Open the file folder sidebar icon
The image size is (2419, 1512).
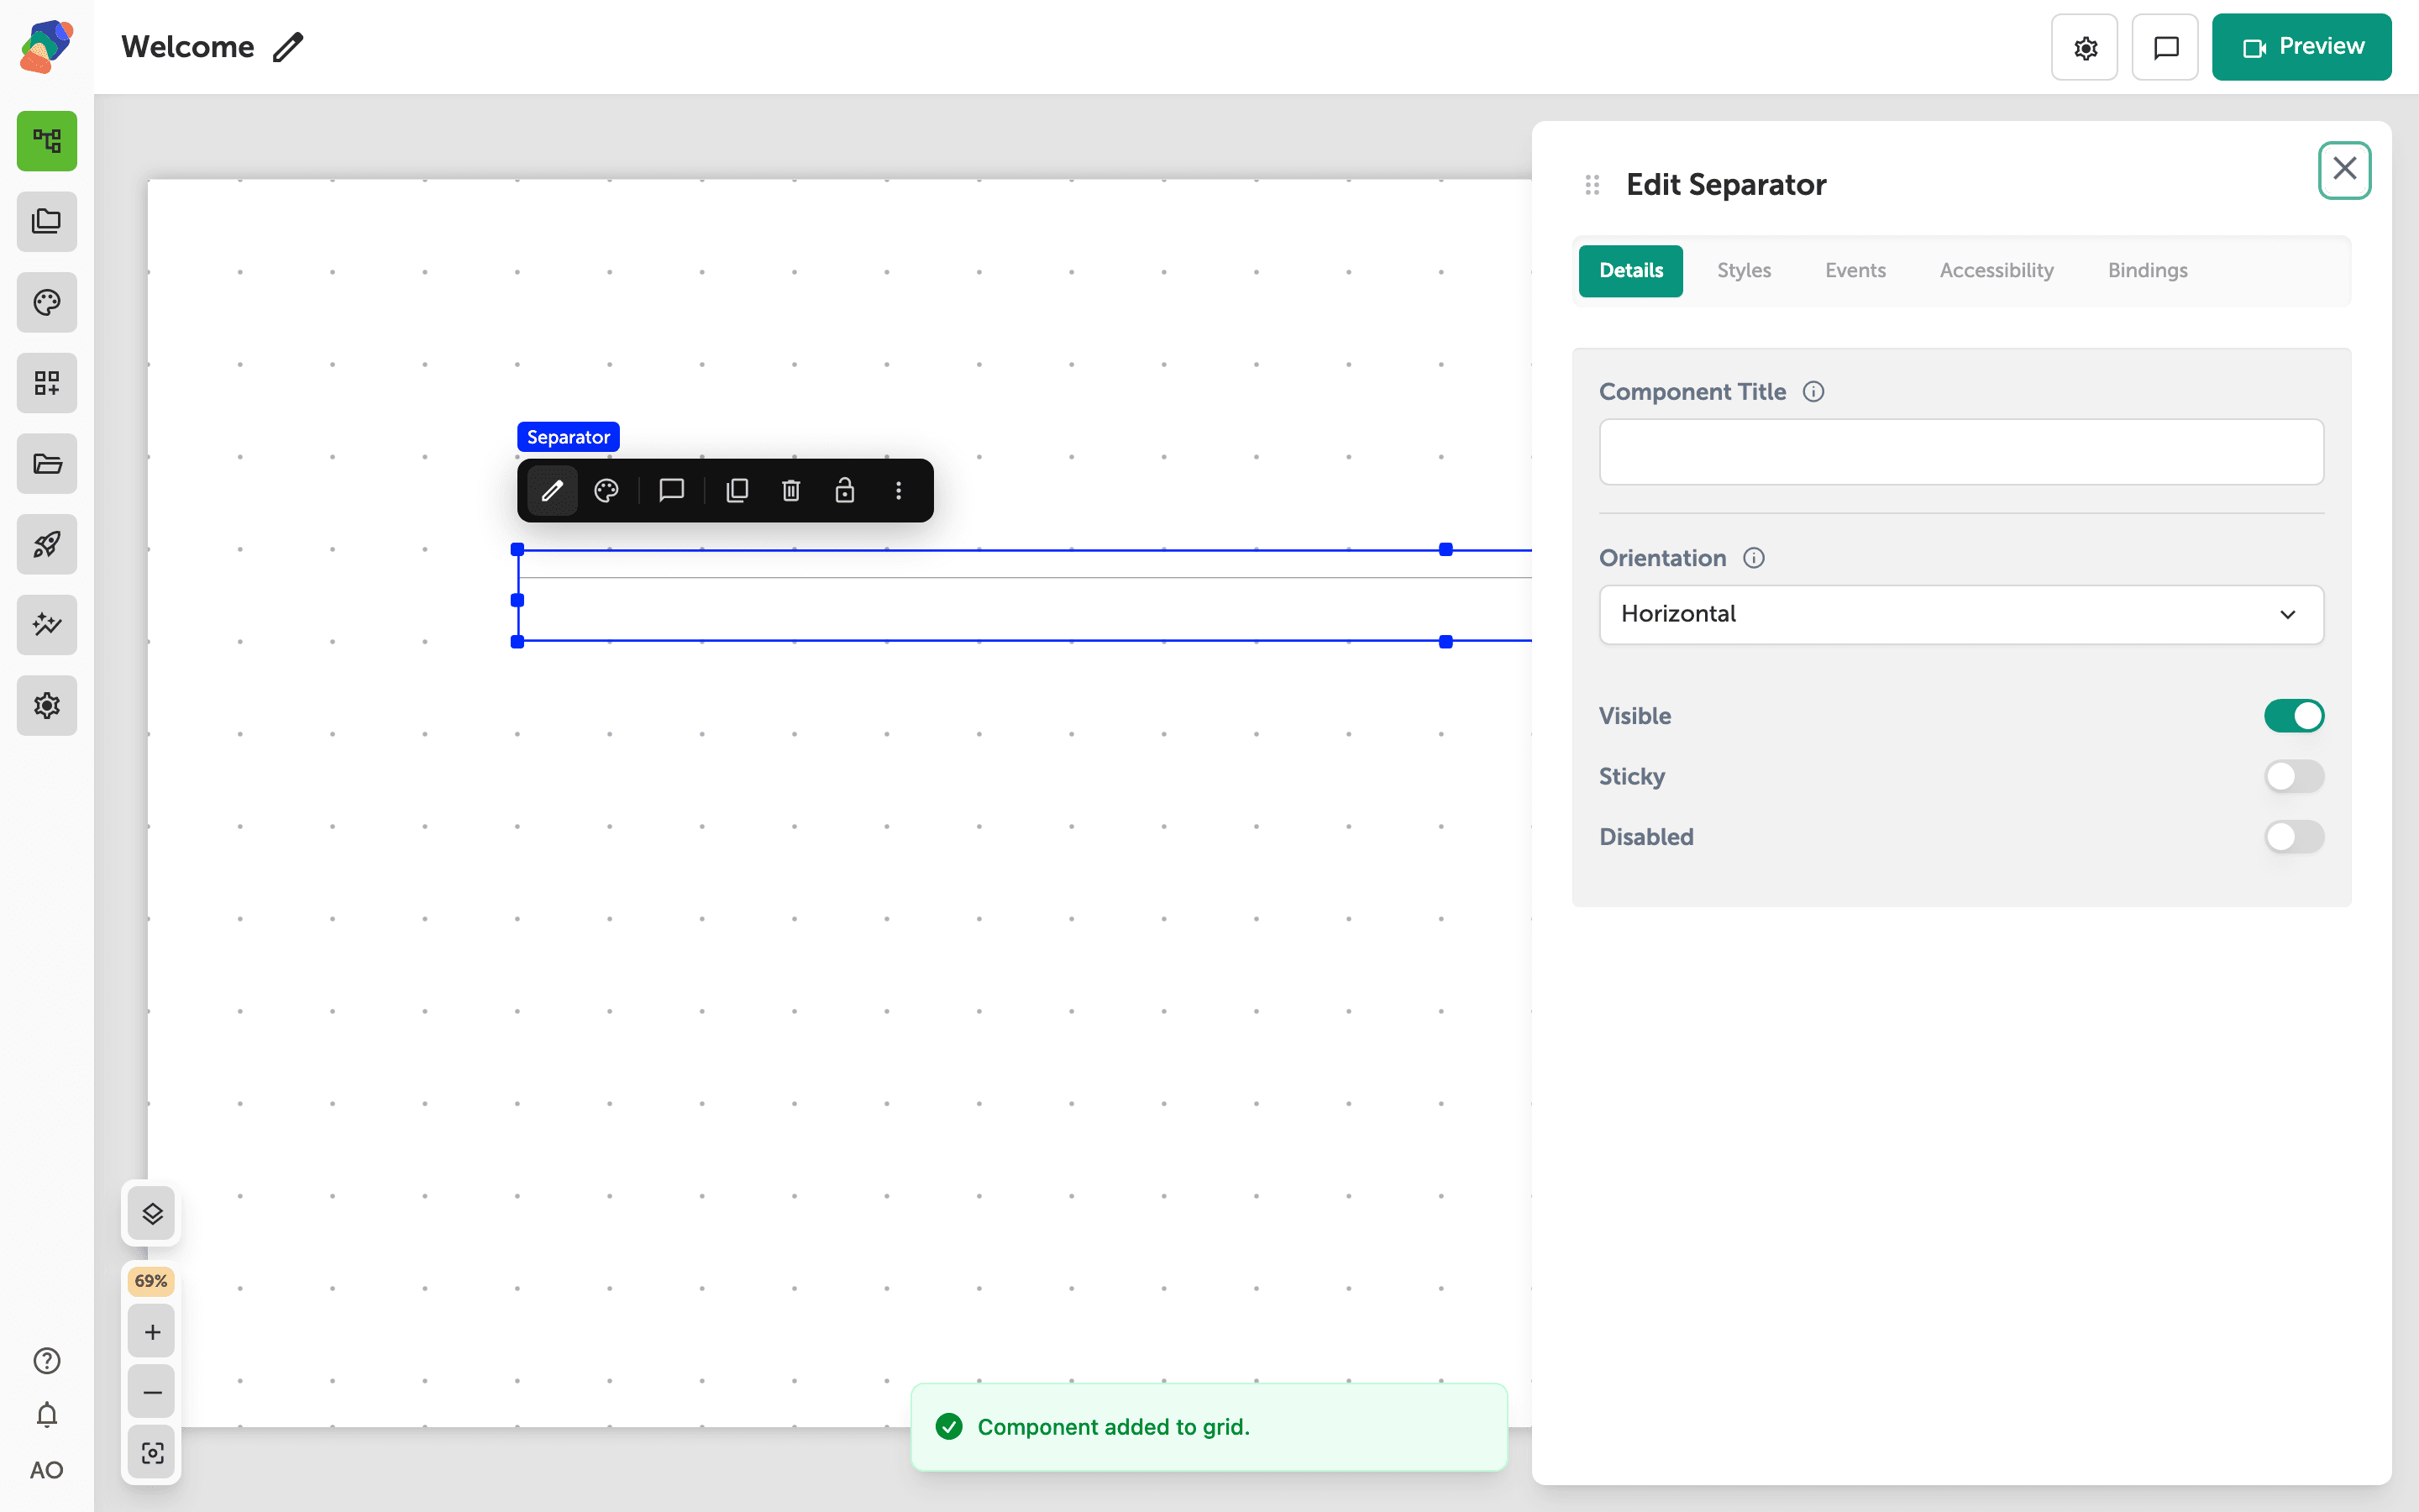click(47, 463)
